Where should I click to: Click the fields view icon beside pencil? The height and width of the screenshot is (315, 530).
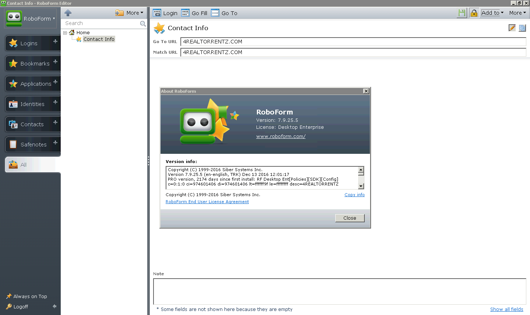coord(522,28)
